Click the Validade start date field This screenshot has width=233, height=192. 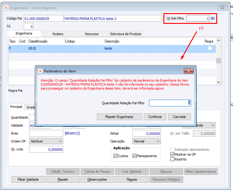click(40, 126)
